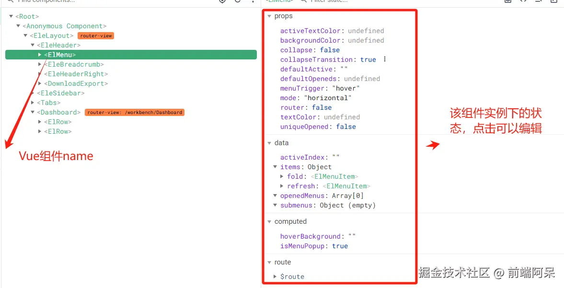Open the three-dot menu beside collapseTransition
This screenshot has height=288, width=564.
tap(384, 59)
